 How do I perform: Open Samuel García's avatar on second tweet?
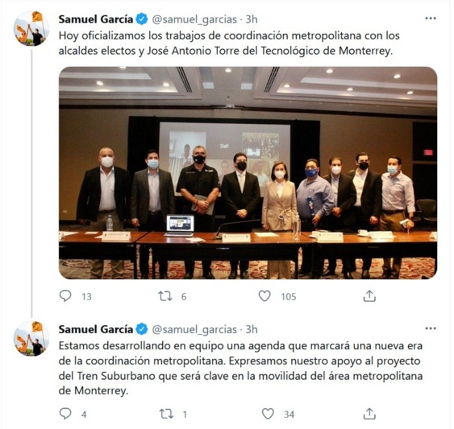click(x=31, y=338)
